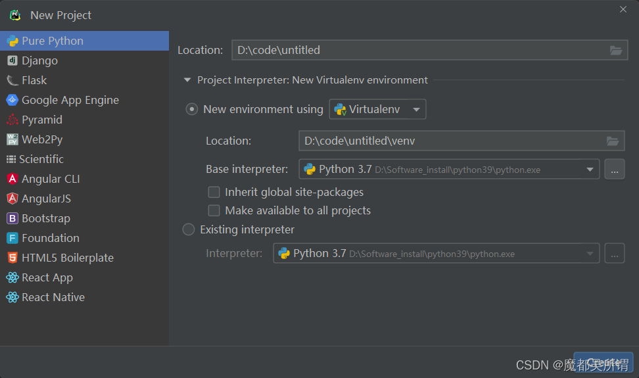Open the Virtualenv environment type dropdown
This screenshot has width=639, height=378.
pos(377,109)
